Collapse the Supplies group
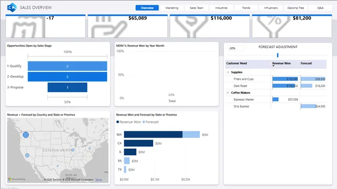This screenshot has height=189, width=337. (228, 72)
